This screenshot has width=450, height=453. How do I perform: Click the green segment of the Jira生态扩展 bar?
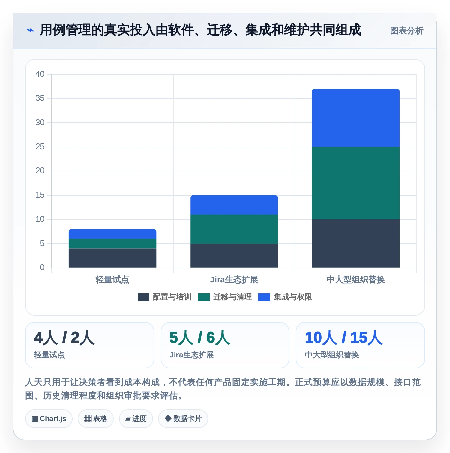tap(234, 229)
